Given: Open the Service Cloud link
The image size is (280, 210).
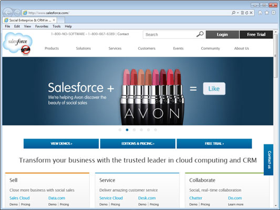Looking at the screenshot, I should point(111,198).
